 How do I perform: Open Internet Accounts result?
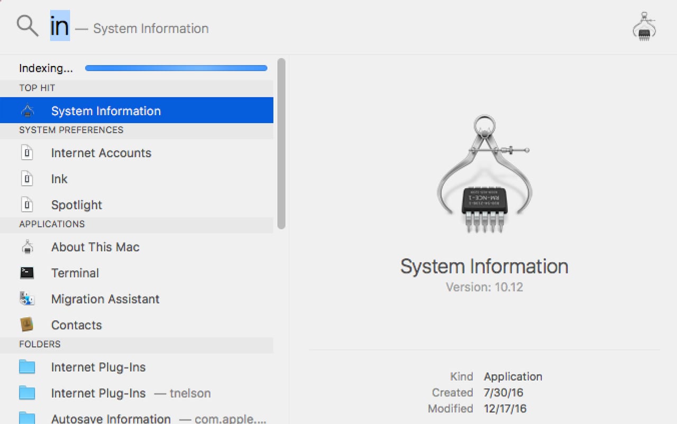(x=136, y=153)
